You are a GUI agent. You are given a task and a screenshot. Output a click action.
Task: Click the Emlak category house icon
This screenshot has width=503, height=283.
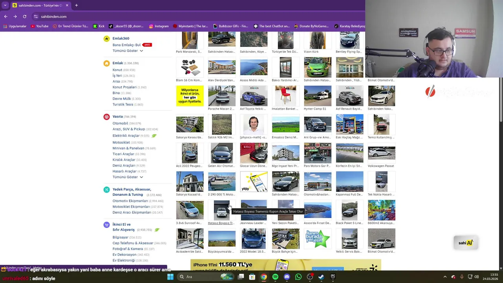point(106,63)
